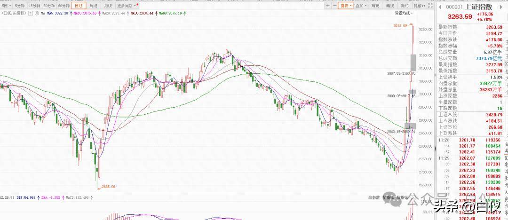Screen dimensions: 508x220
Task: Click the 下跌家数 16 row
Action: pyautogui.click(x=470, y=108)
